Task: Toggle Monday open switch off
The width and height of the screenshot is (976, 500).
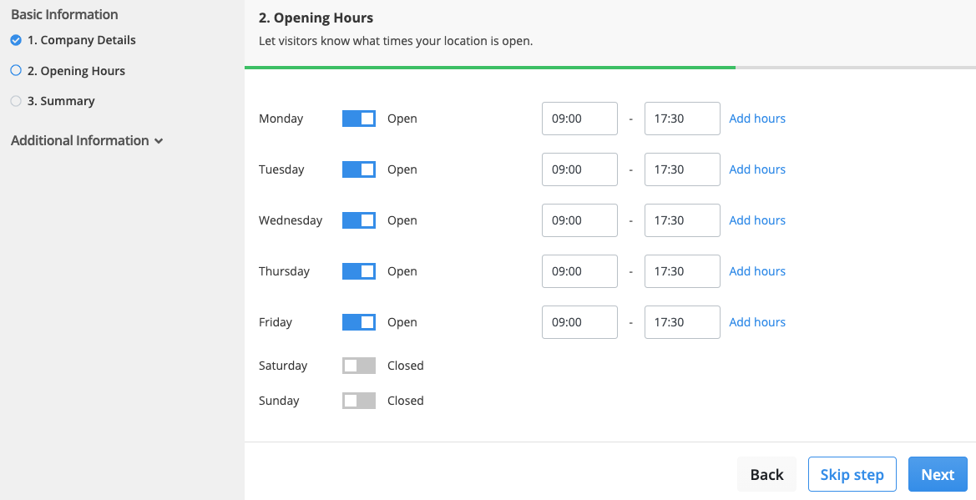Action: (x=359, y=119)
